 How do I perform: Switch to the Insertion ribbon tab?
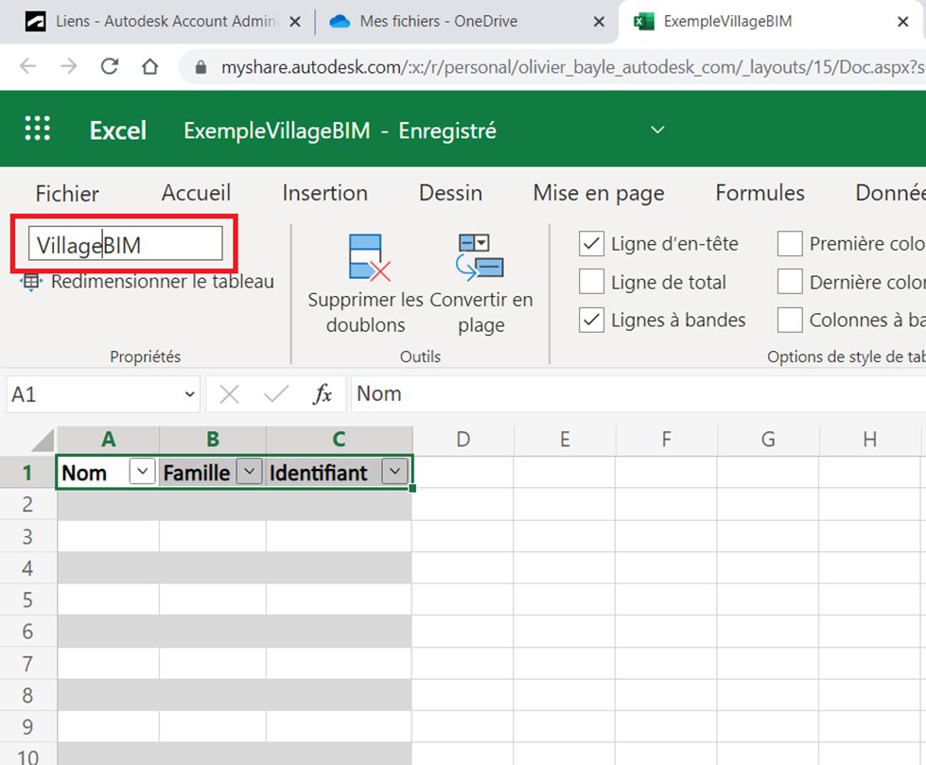point(324,193)
